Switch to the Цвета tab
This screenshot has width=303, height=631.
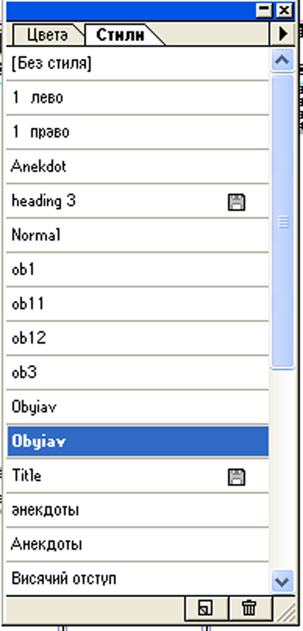(x=48, y=35)
